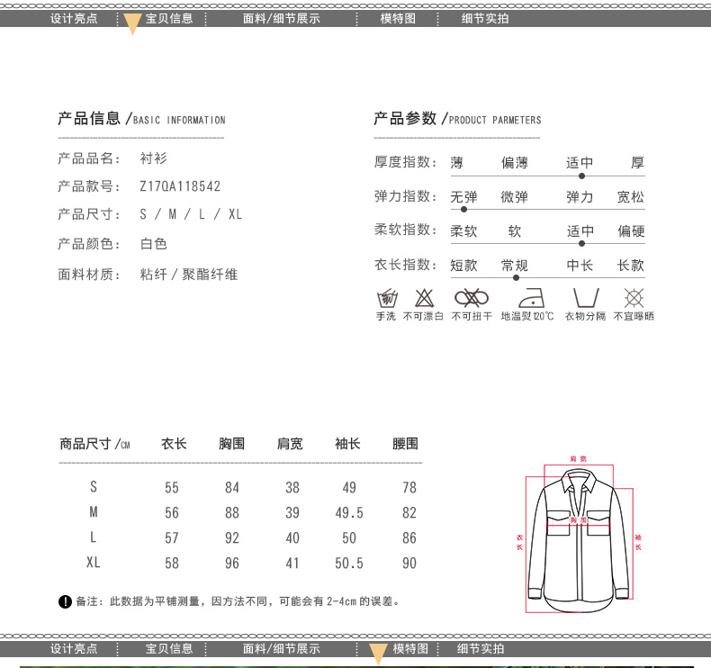The image size is (711, 668).
Task: Click the 厚度指数 slider dot under 适中
Action: click(x=581, y=176)
